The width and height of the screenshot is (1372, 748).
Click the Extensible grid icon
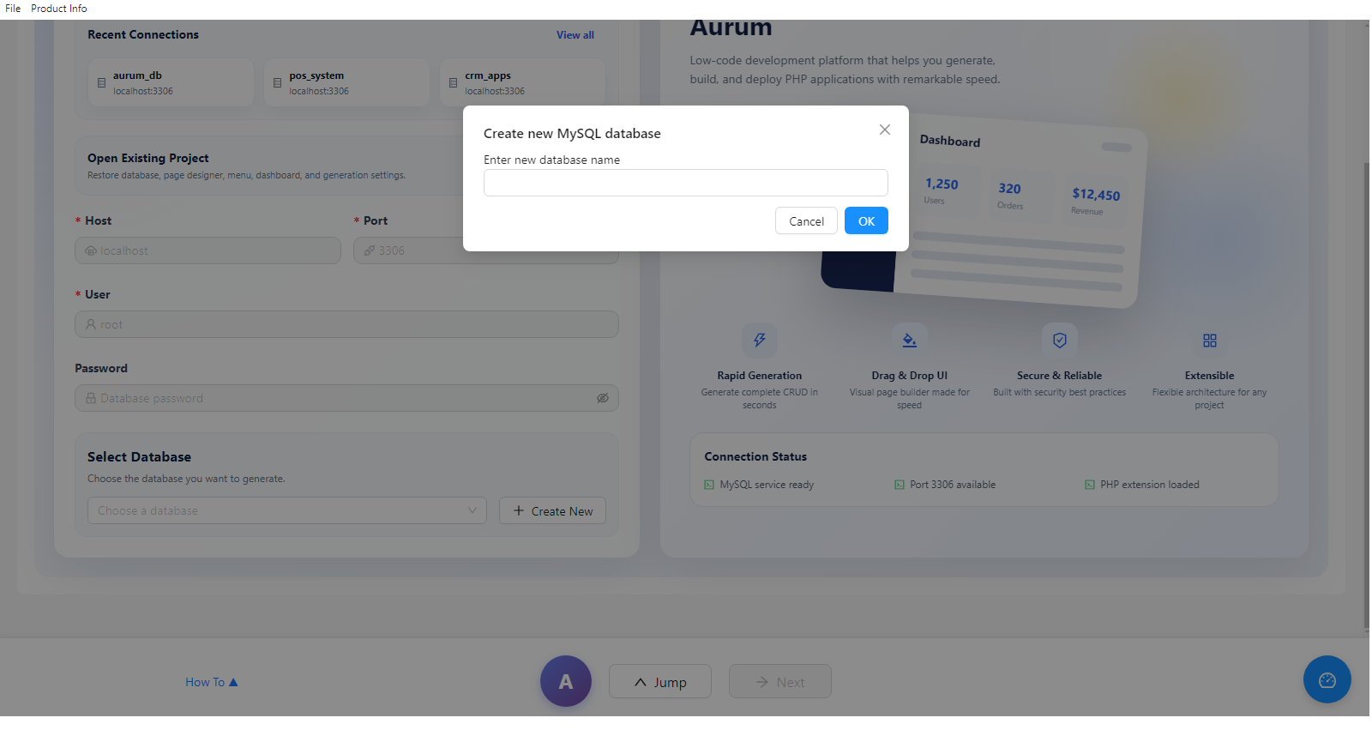[x=1210, y=341]
